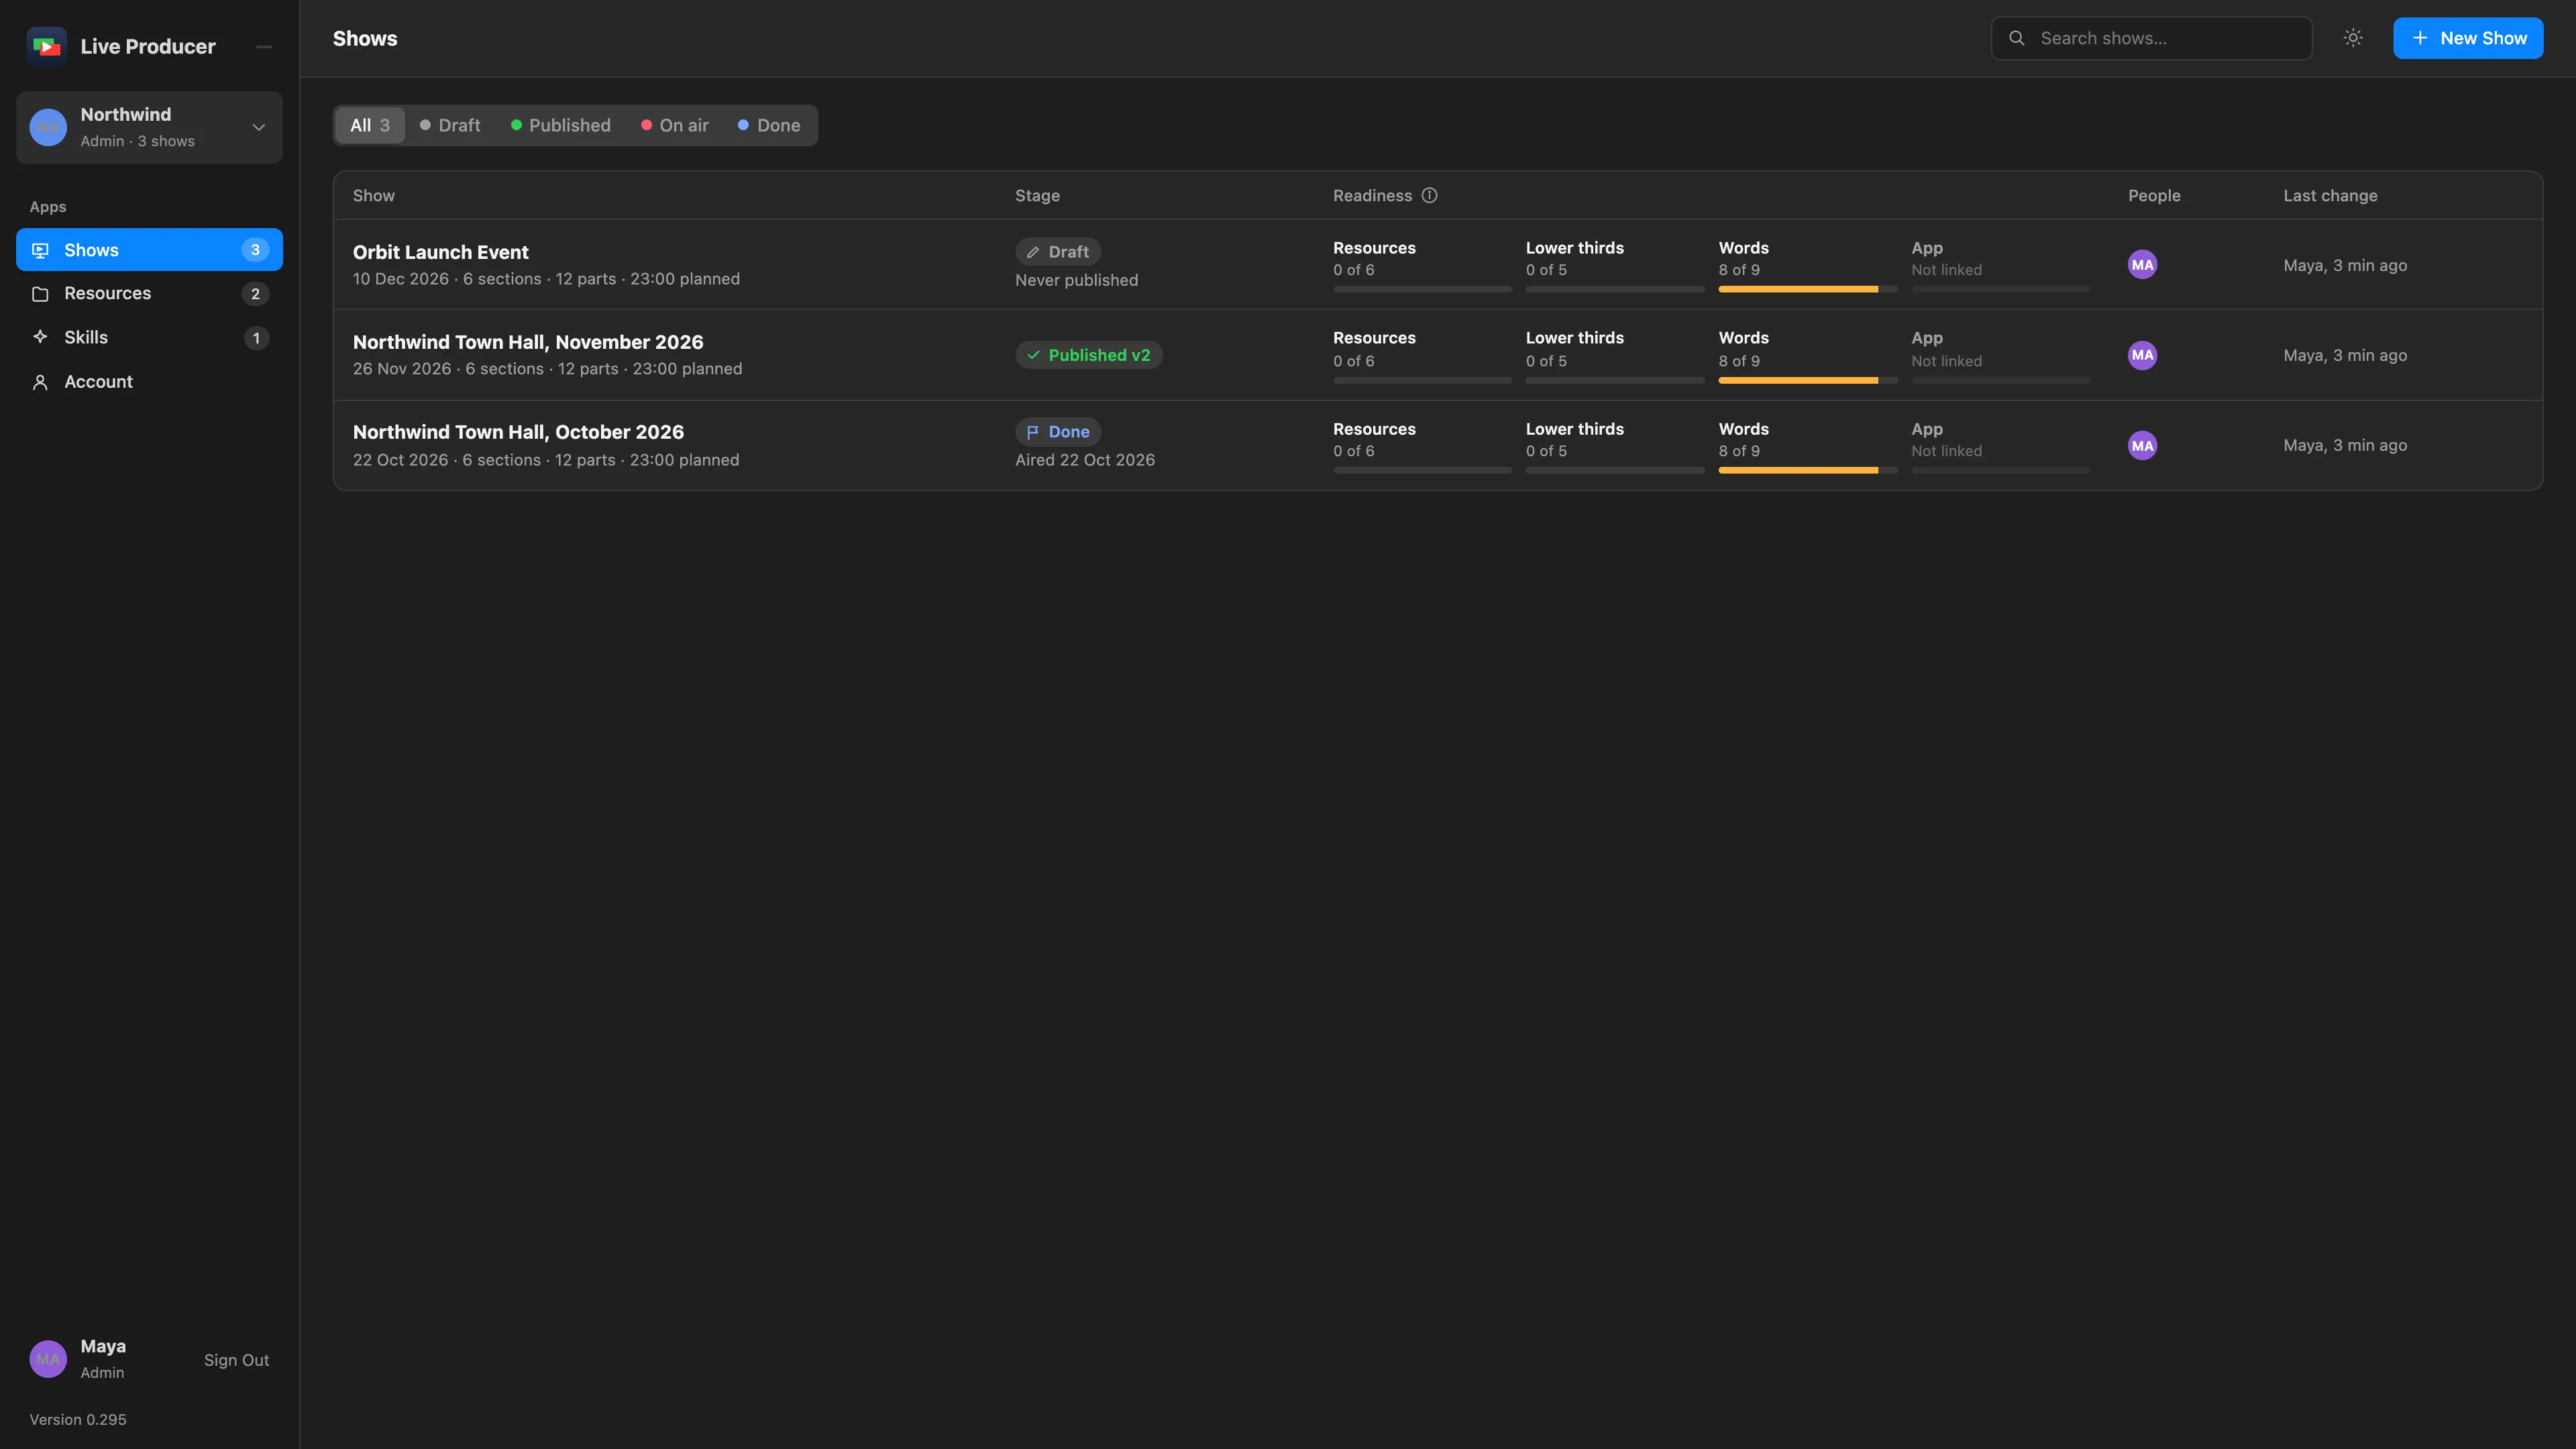
Task: Click the Draft stage badge
Action: tap(1058, 252)
